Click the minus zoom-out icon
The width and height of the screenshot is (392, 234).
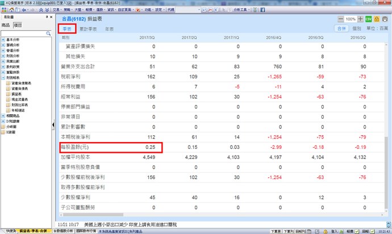point(340,19)
